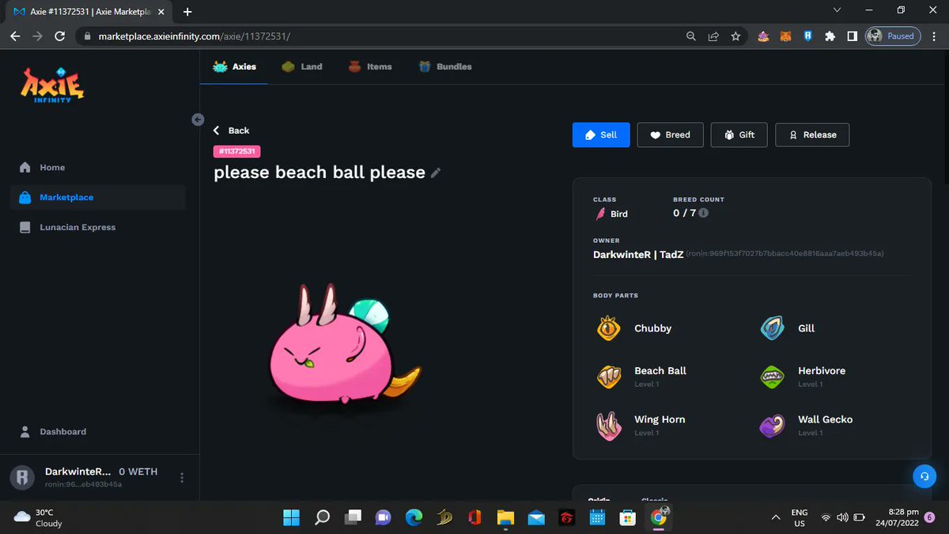Click the owner ronin address text
Screen dimensions: 949x534
[785, 254]
